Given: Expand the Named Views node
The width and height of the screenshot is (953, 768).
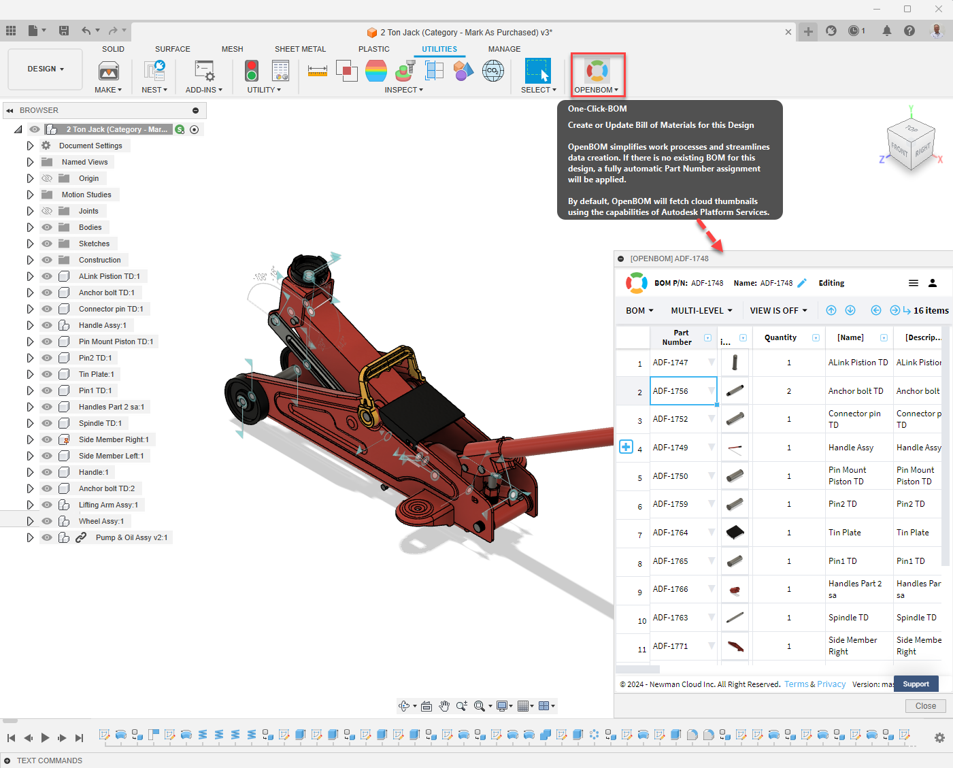Looking at the screenshot, I should (x=30, y=162).
